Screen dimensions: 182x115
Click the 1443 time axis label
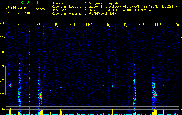click(x=54, y=25)
